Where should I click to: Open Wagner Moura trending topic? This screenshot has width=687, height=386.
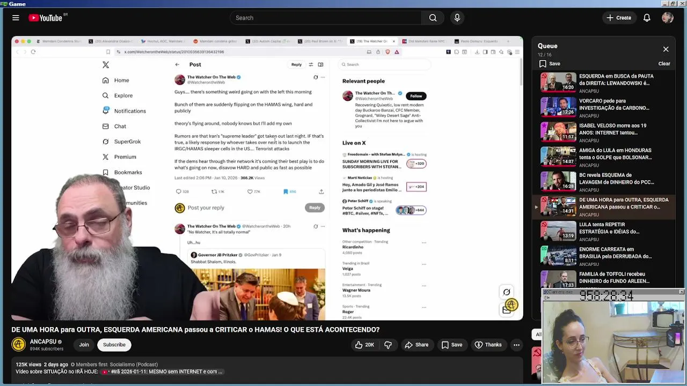(x=356, y=290)
